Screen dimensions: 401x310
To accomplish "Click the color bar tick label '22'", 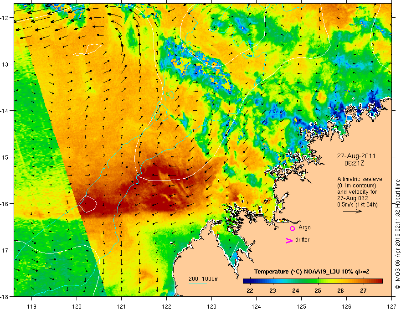I will coord(250,290).
